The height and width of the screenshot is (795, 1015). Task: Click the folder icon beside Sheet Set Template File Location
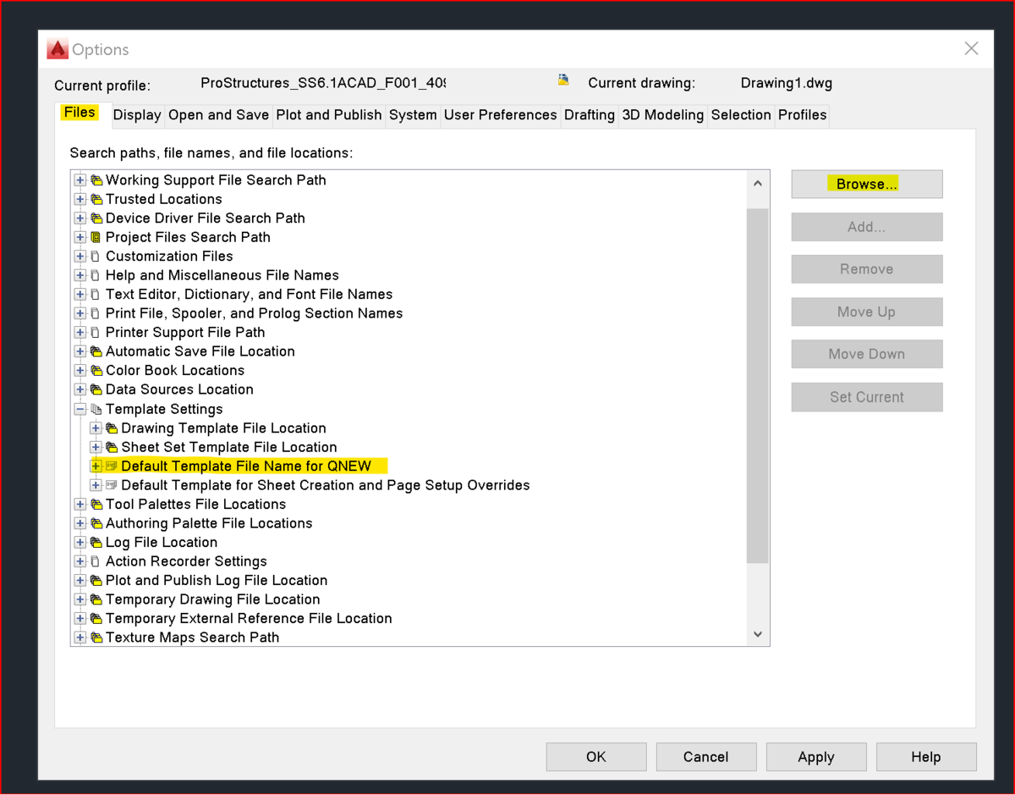tap(112, 447)
